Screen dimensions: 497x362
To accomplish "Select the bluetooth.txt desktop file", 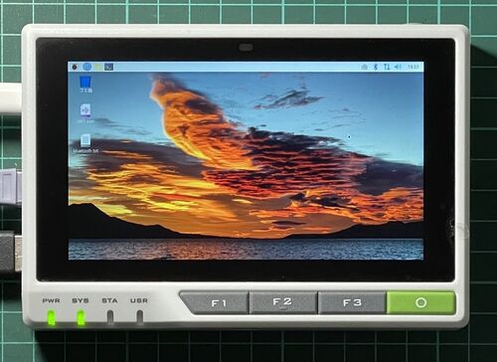I will (85, 143).
